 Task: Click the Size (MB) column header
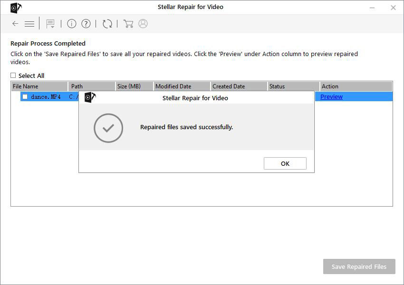134,86
